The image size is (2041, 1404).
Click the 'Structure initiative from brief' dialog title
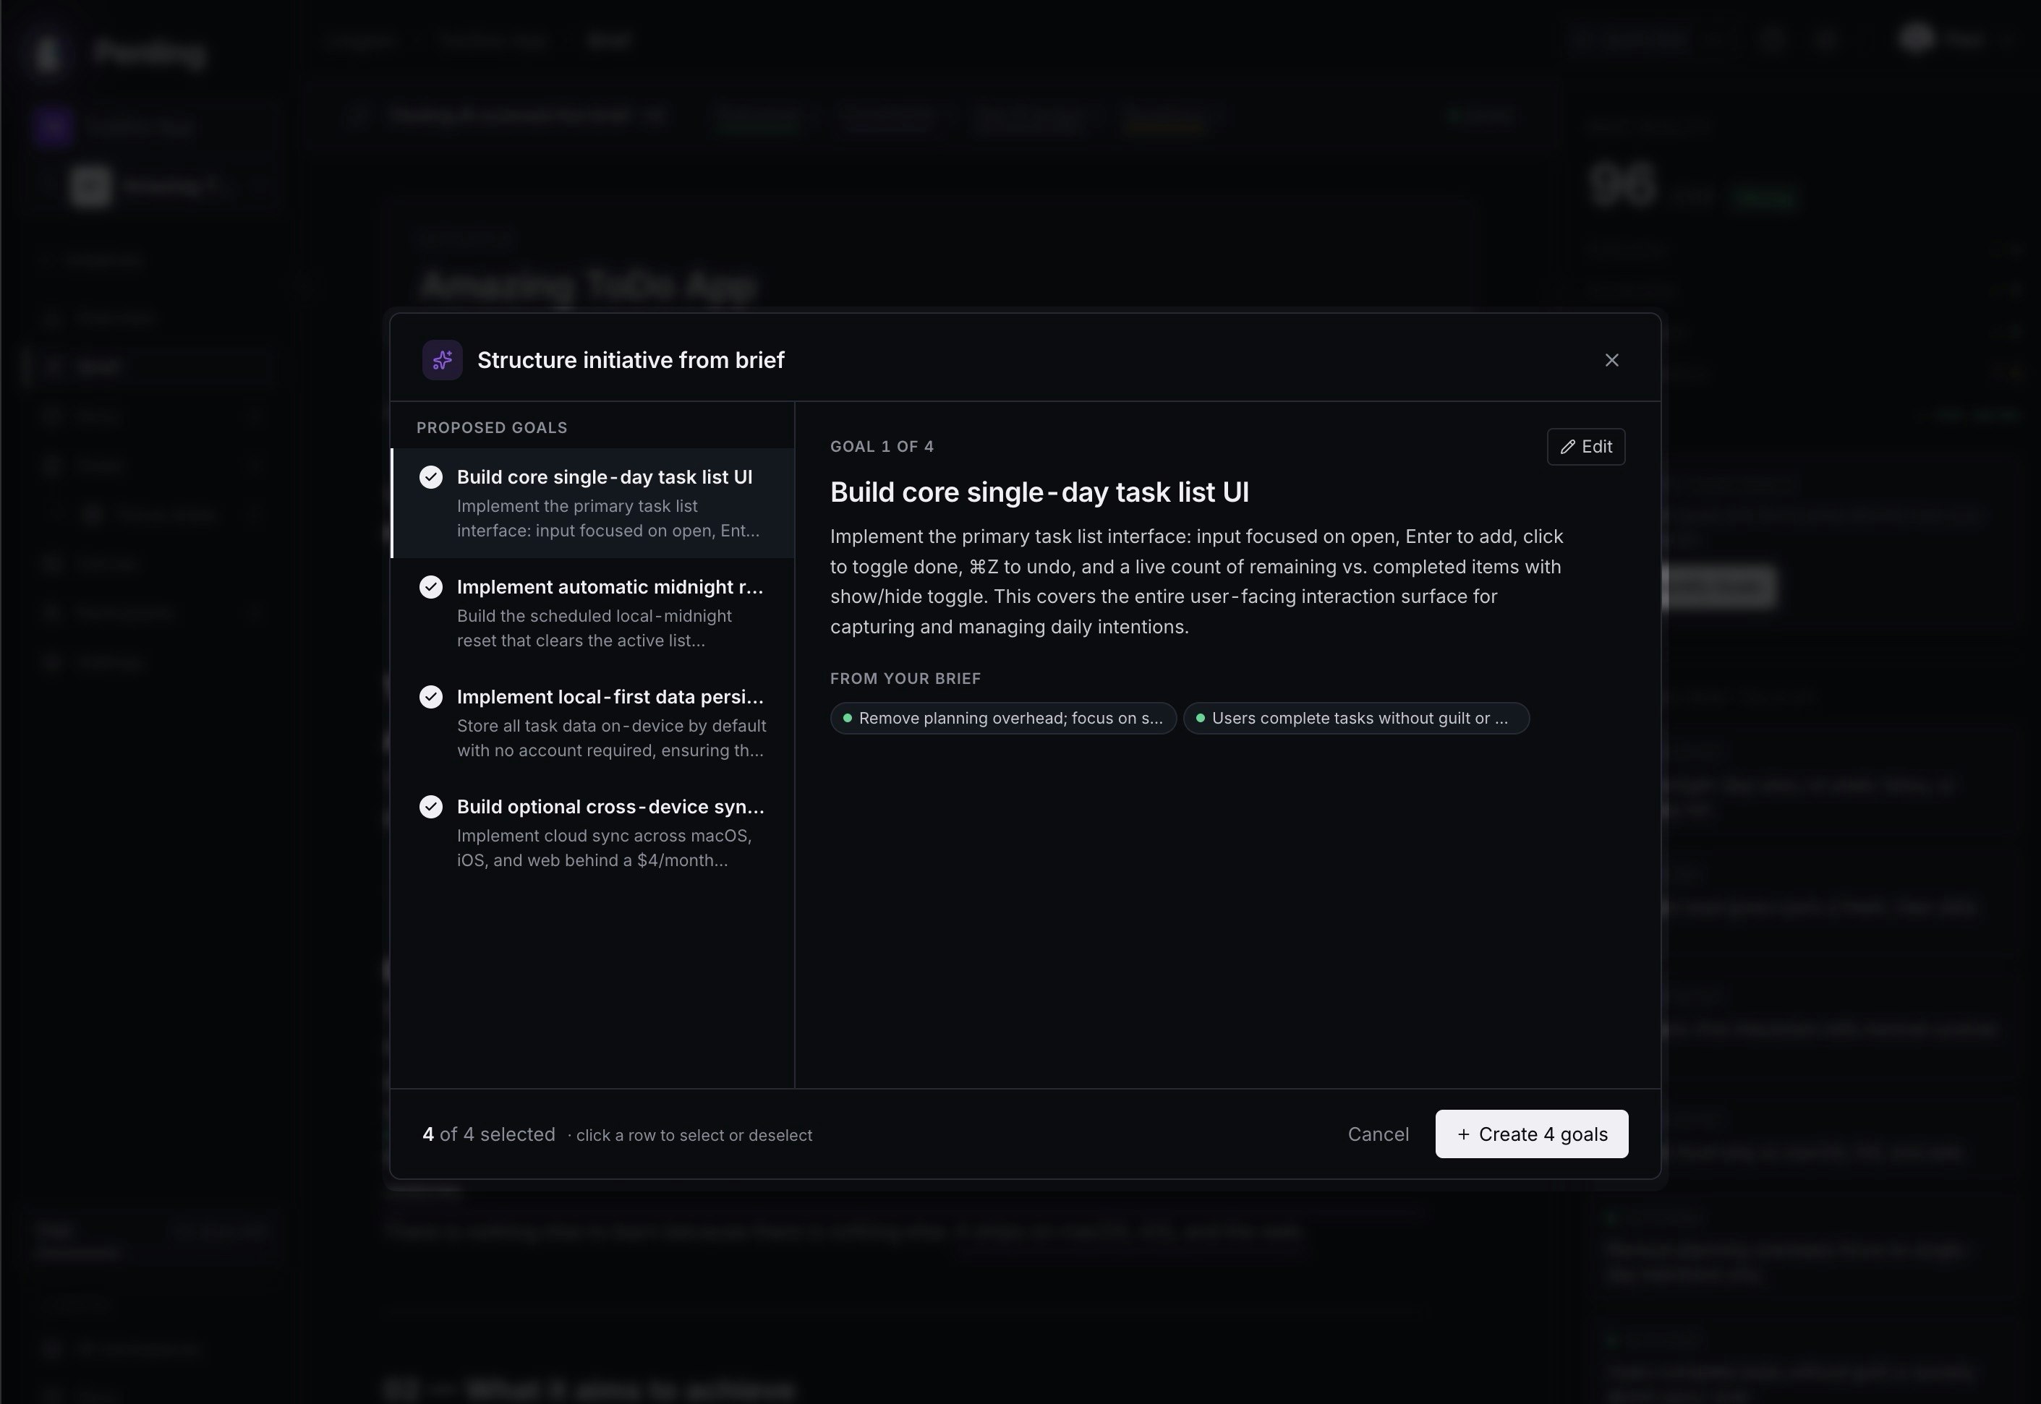631,361
